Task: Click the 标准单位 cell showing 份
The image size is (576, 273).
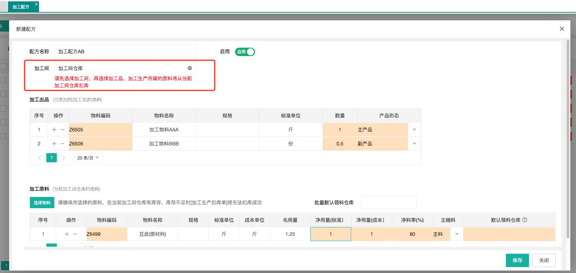Action: 290,144
